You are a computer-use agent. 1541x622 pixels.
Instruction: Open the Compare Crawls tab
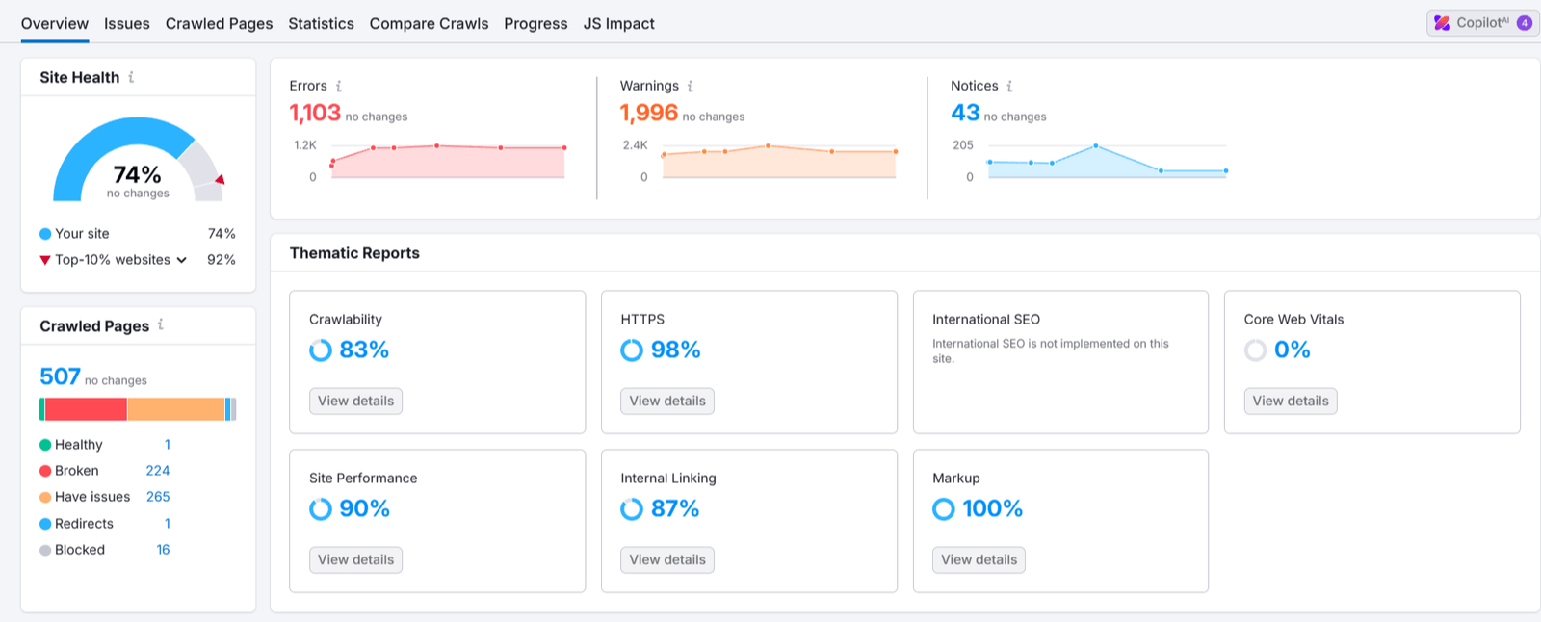(x=429, y=24)
